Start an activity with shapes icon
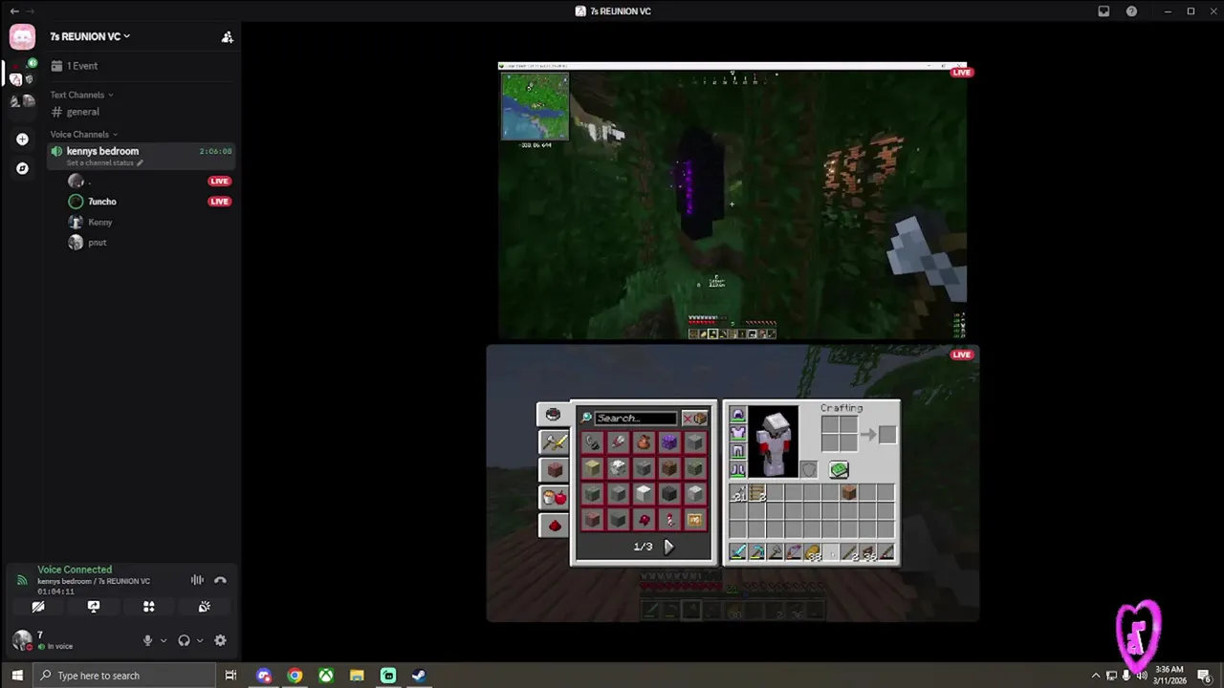 (x=149, y=607)
